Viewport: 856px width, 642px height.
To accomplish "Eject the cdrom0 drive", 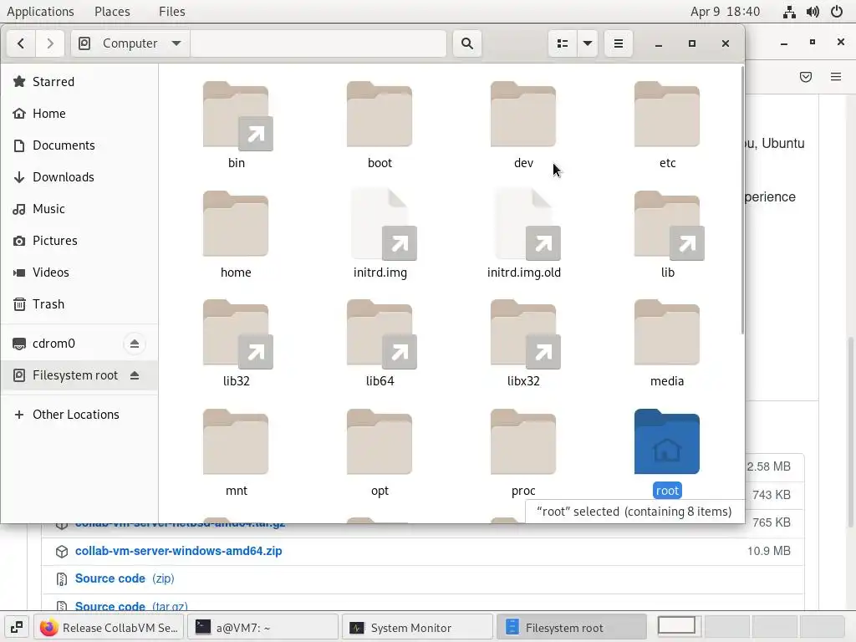I will [x=135, y=344].
